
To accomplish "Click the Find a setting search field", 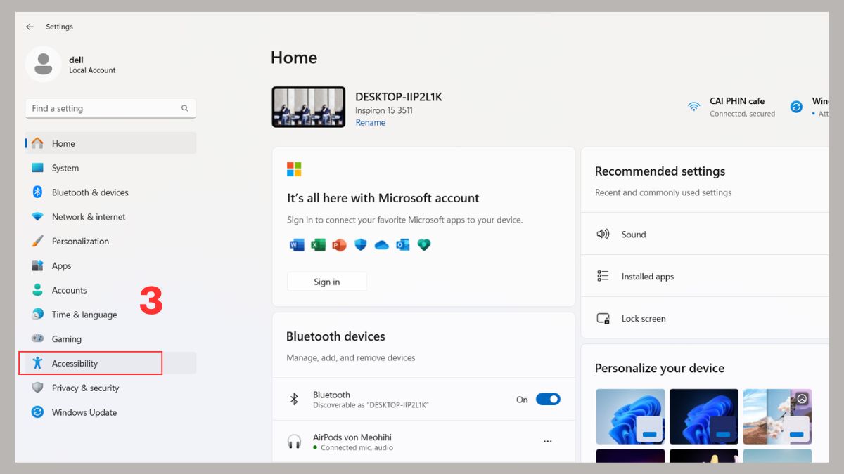I will click(110, 108).
